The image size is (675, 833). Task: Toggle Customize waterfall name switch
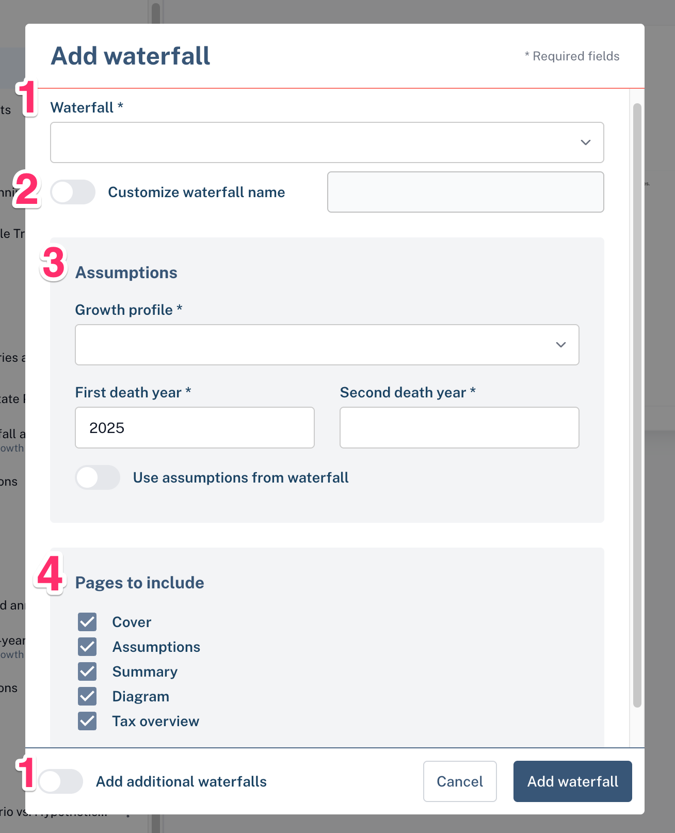[73, 192]
